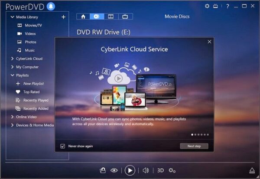This screenshot has width=260, height=179.
Task: Collapse the Playlists section
Action: tap(12, 75)
